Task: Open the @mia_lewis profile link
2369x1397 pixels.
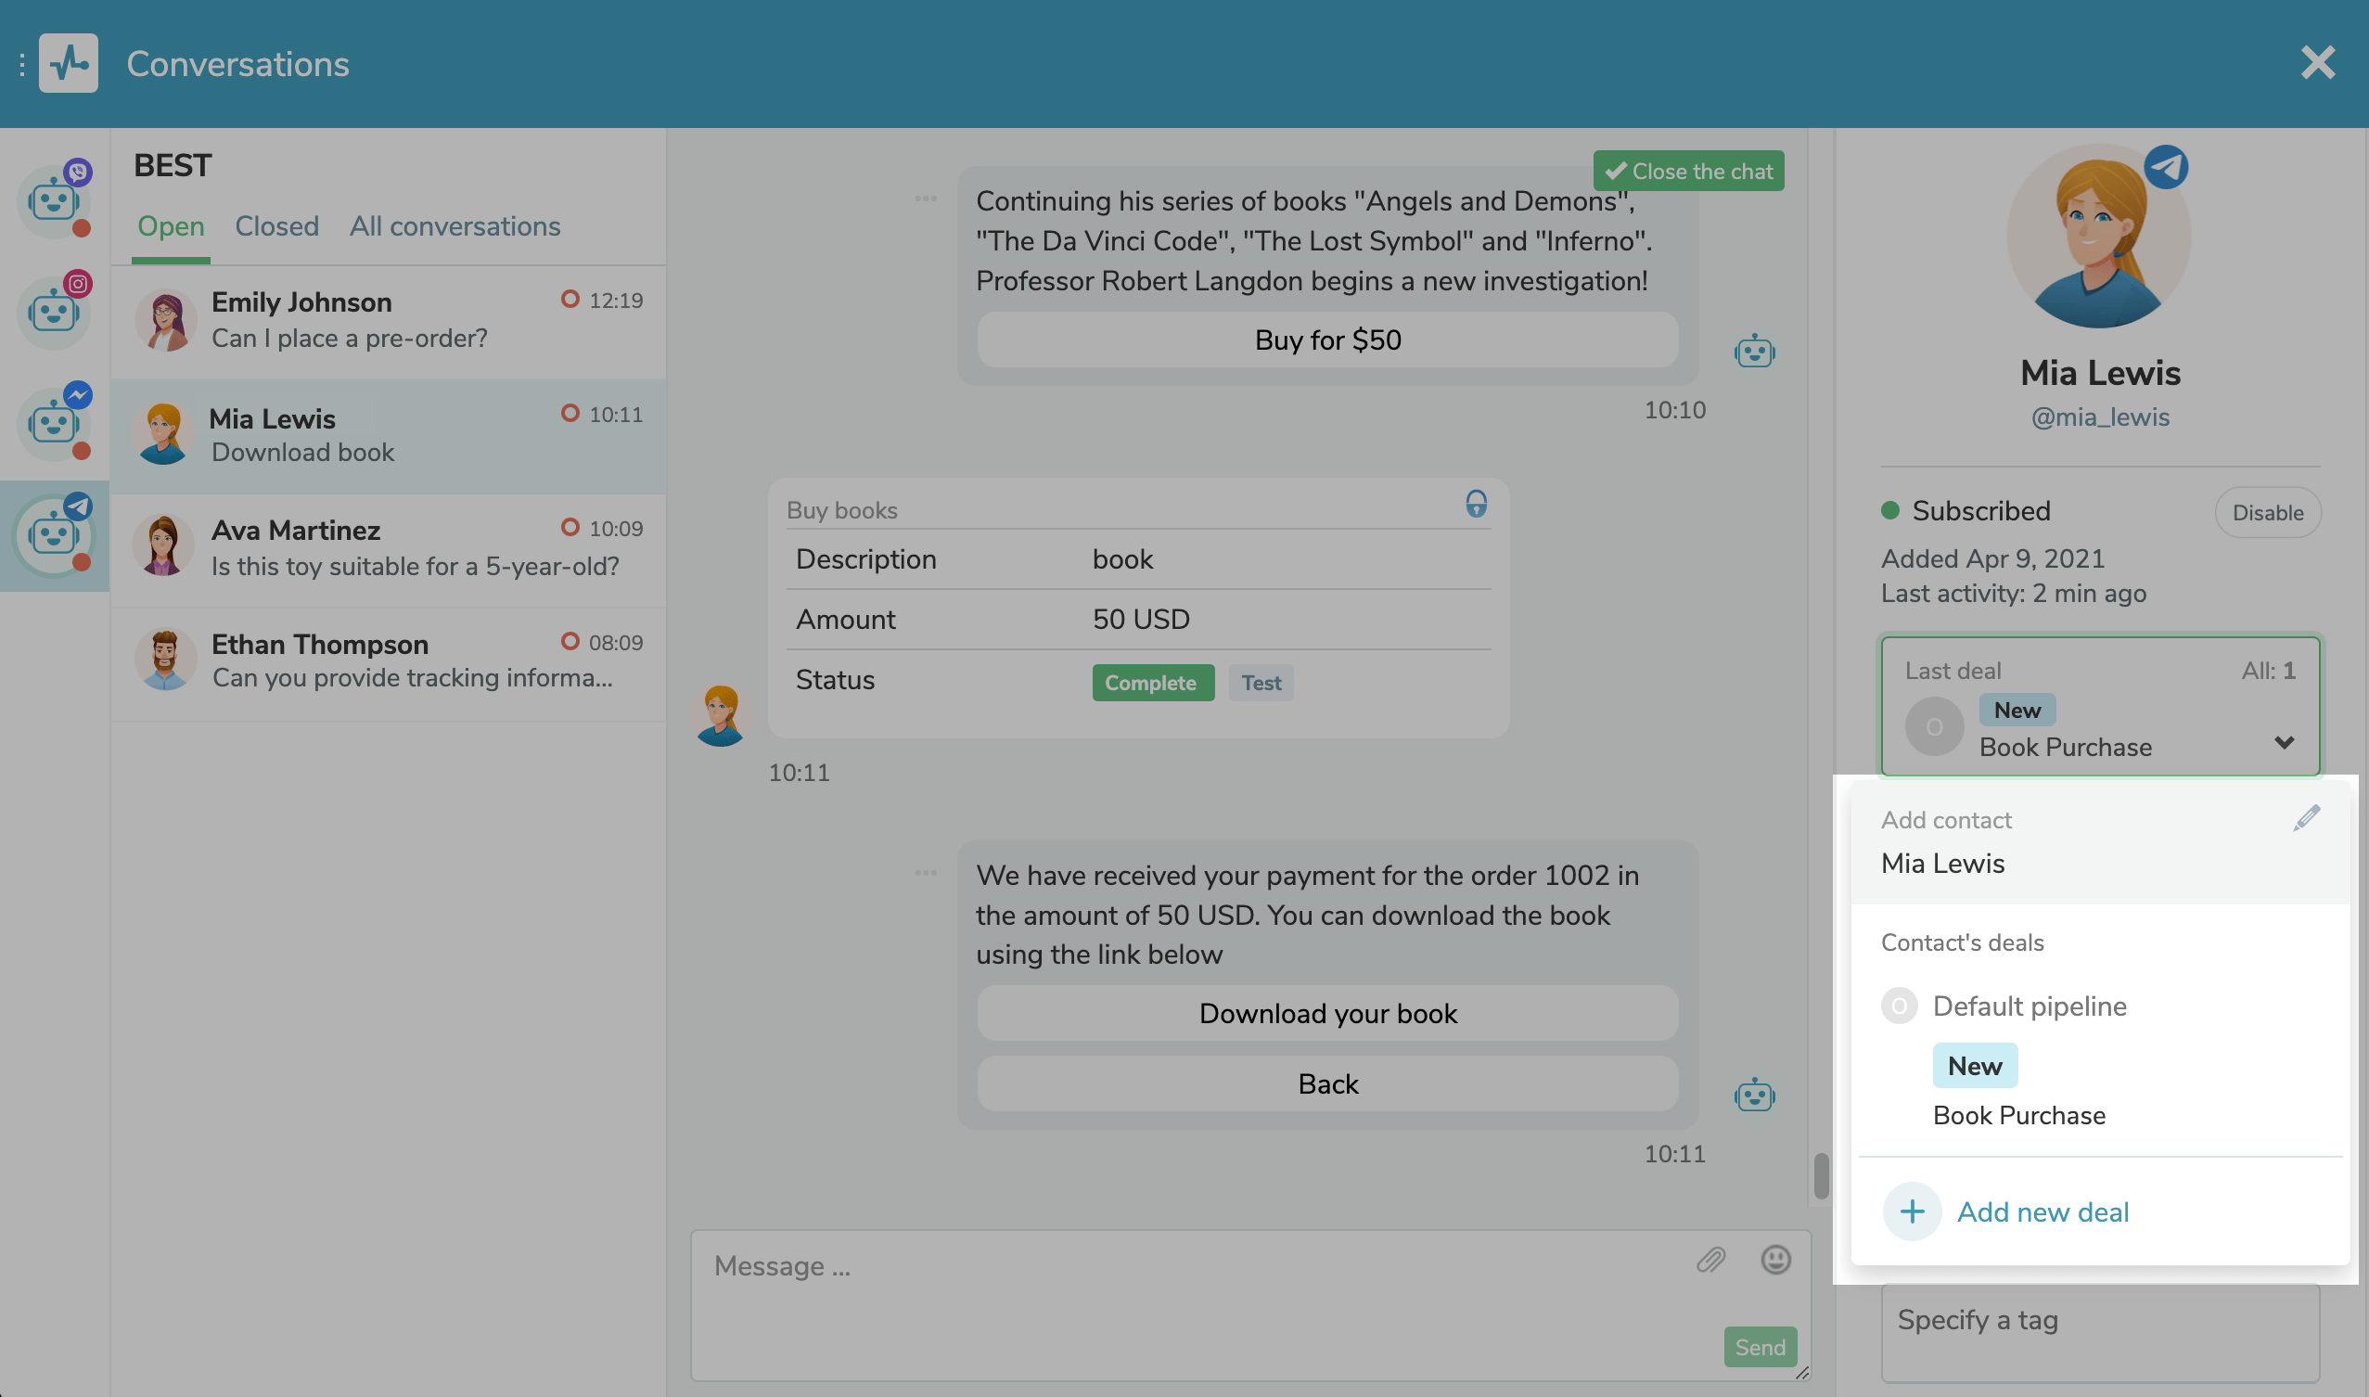Action: 2100,417
